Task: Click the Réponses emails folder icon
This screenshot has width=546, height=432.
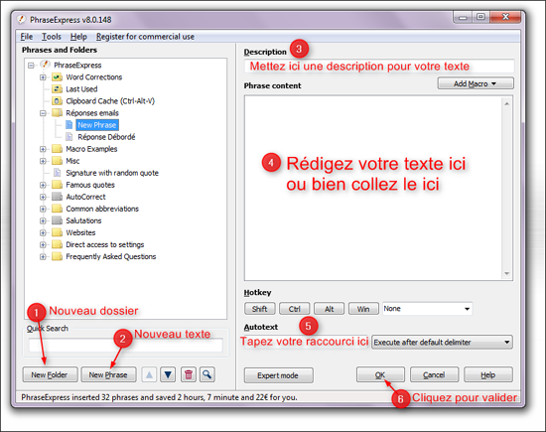Action: coord(57,113)
